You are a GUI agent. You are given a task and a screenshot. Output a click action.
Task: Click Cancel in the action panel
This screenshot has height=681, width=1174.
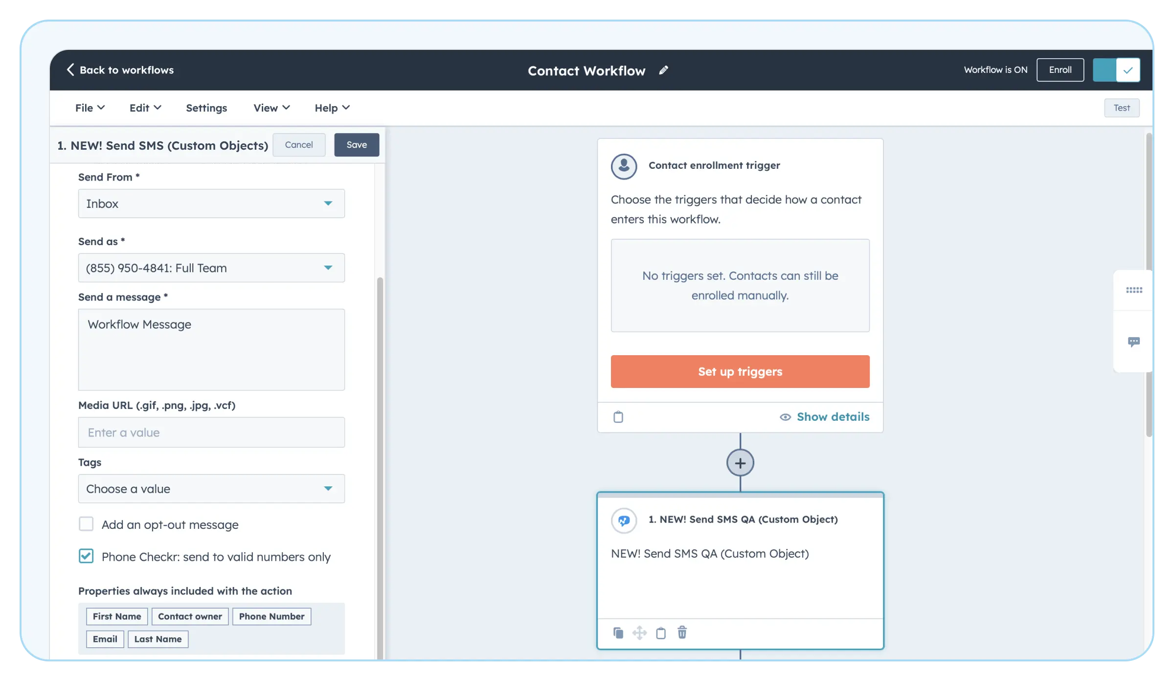coord(299,145)
